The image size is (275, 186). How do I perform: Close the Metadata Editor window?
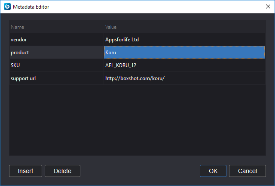click(268, 7)
